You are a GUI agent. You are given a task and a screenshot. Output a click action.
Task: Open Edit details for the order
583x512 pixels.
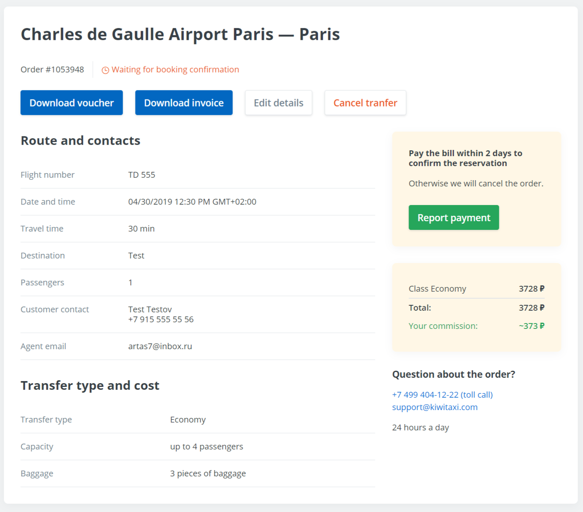point(278,103)
